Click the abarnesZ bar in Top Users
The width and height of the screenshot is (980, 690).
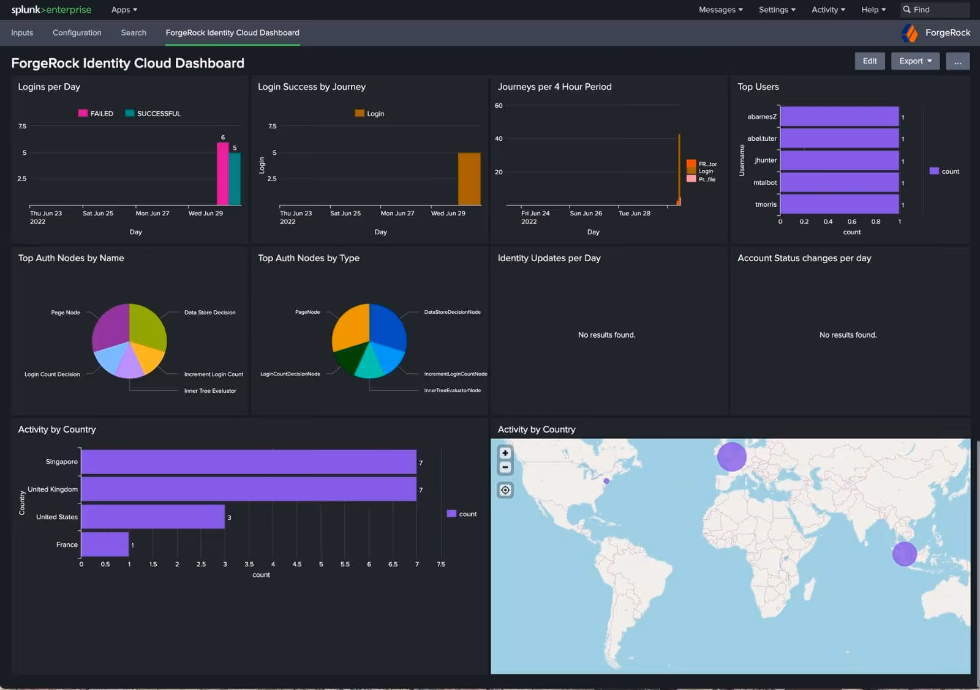click(839, 116)
